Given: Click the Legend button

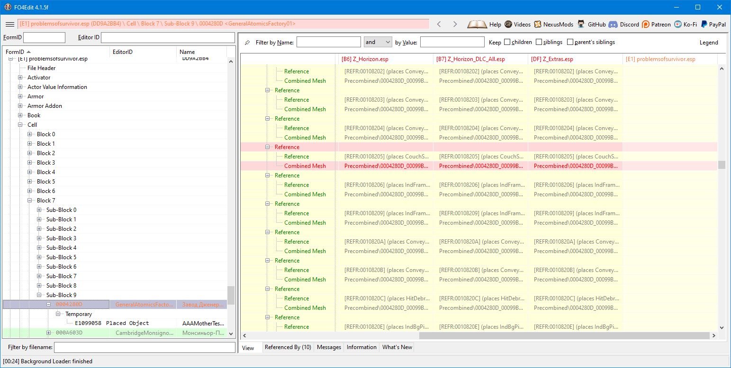Looking at the screenshot, I should click(x=709, y=43).
